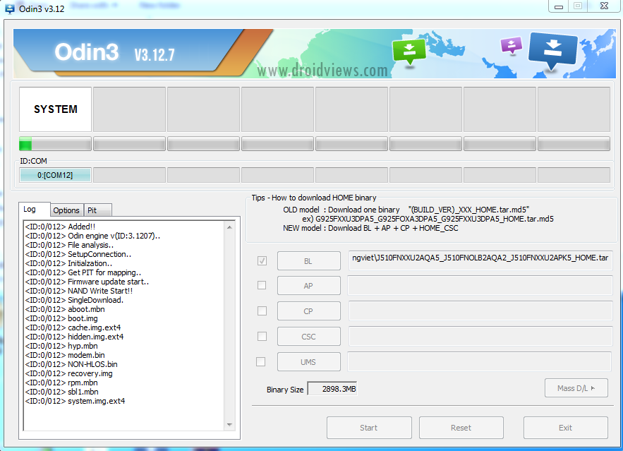This screenshot has height=451, width=623.
Task: Click the 'SetupConnection..' log line
Action: tap(78, 254)
